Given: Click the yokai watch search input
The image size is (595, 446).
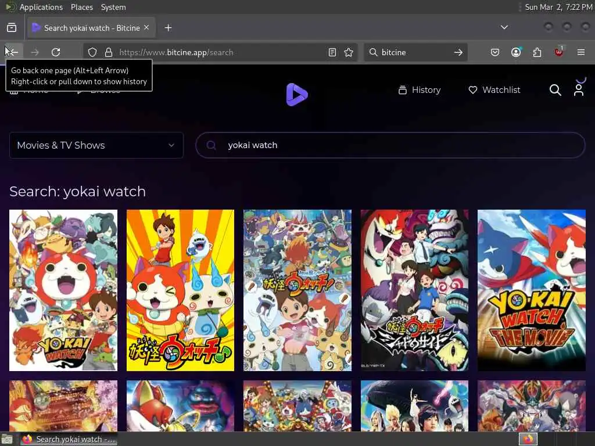Looking at the screenshot, I should tap(390, 145).
